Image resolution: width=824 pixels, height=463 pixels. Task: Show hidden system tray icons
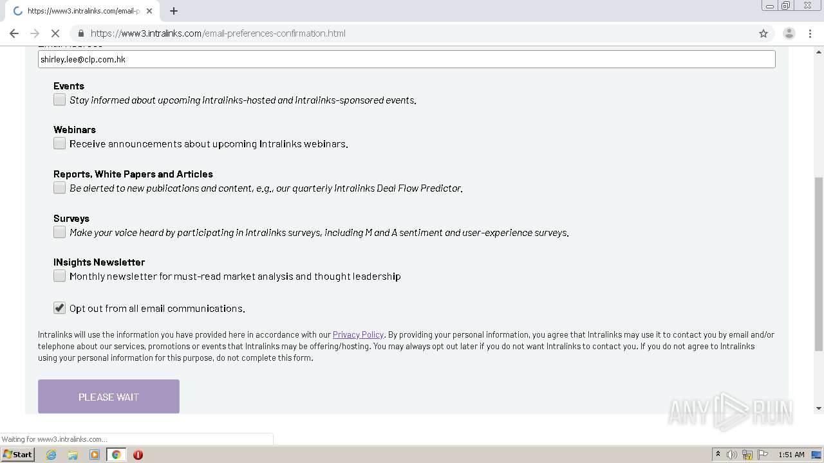(x=718, y=455)
